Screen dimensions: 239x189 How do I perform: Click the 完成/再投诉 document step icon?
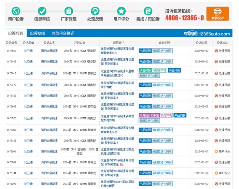point(148,11)
